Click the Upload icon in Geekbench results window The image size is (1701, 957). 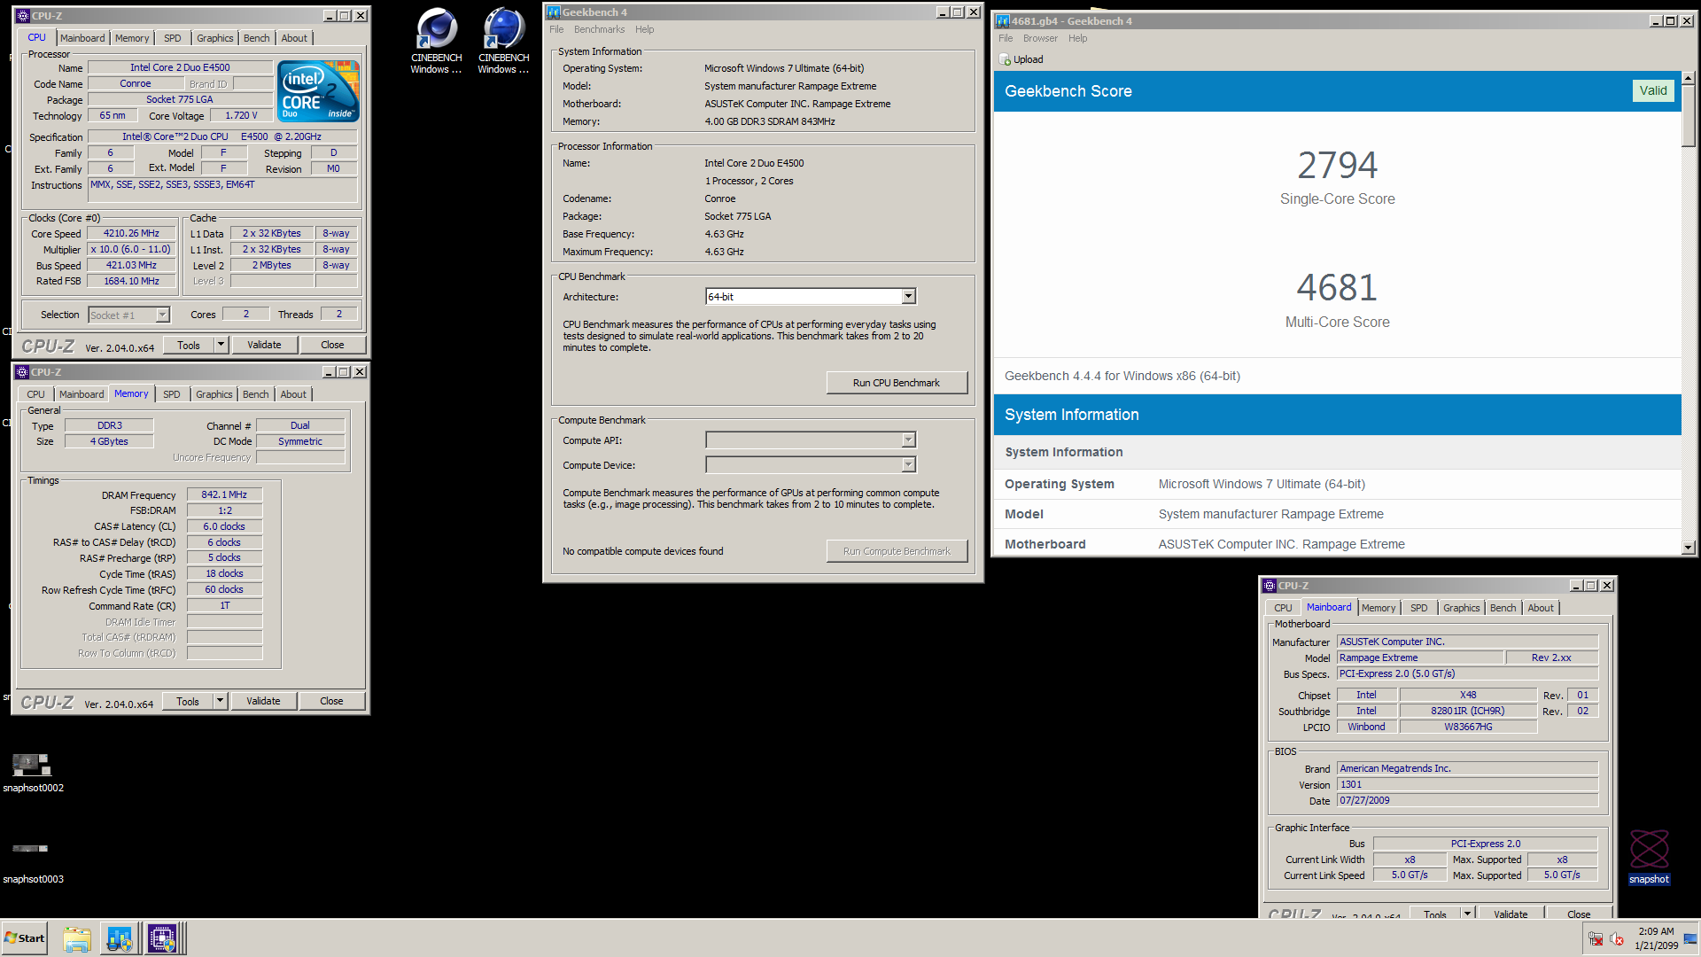(x=1005, y=59)
